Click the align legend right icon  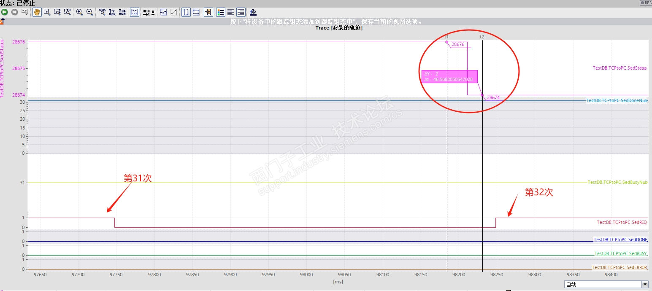click(x=241, y=12)
